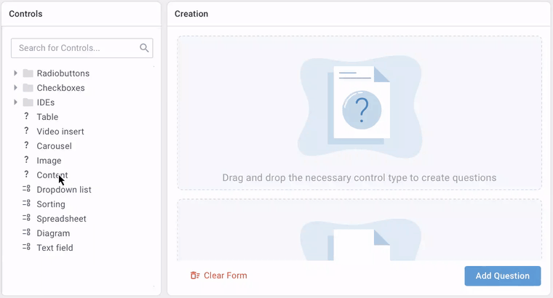Select the Image control item
Image resolution: width=553 pixels, height=298 pixels.
(x=49, y=161)
